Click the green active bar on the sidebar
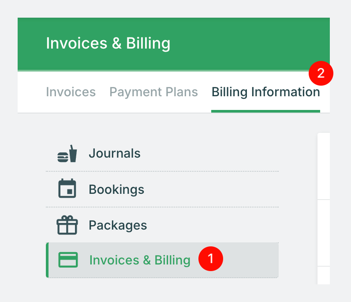Viewport: 351px width, 302px height. tap(47, 260)
